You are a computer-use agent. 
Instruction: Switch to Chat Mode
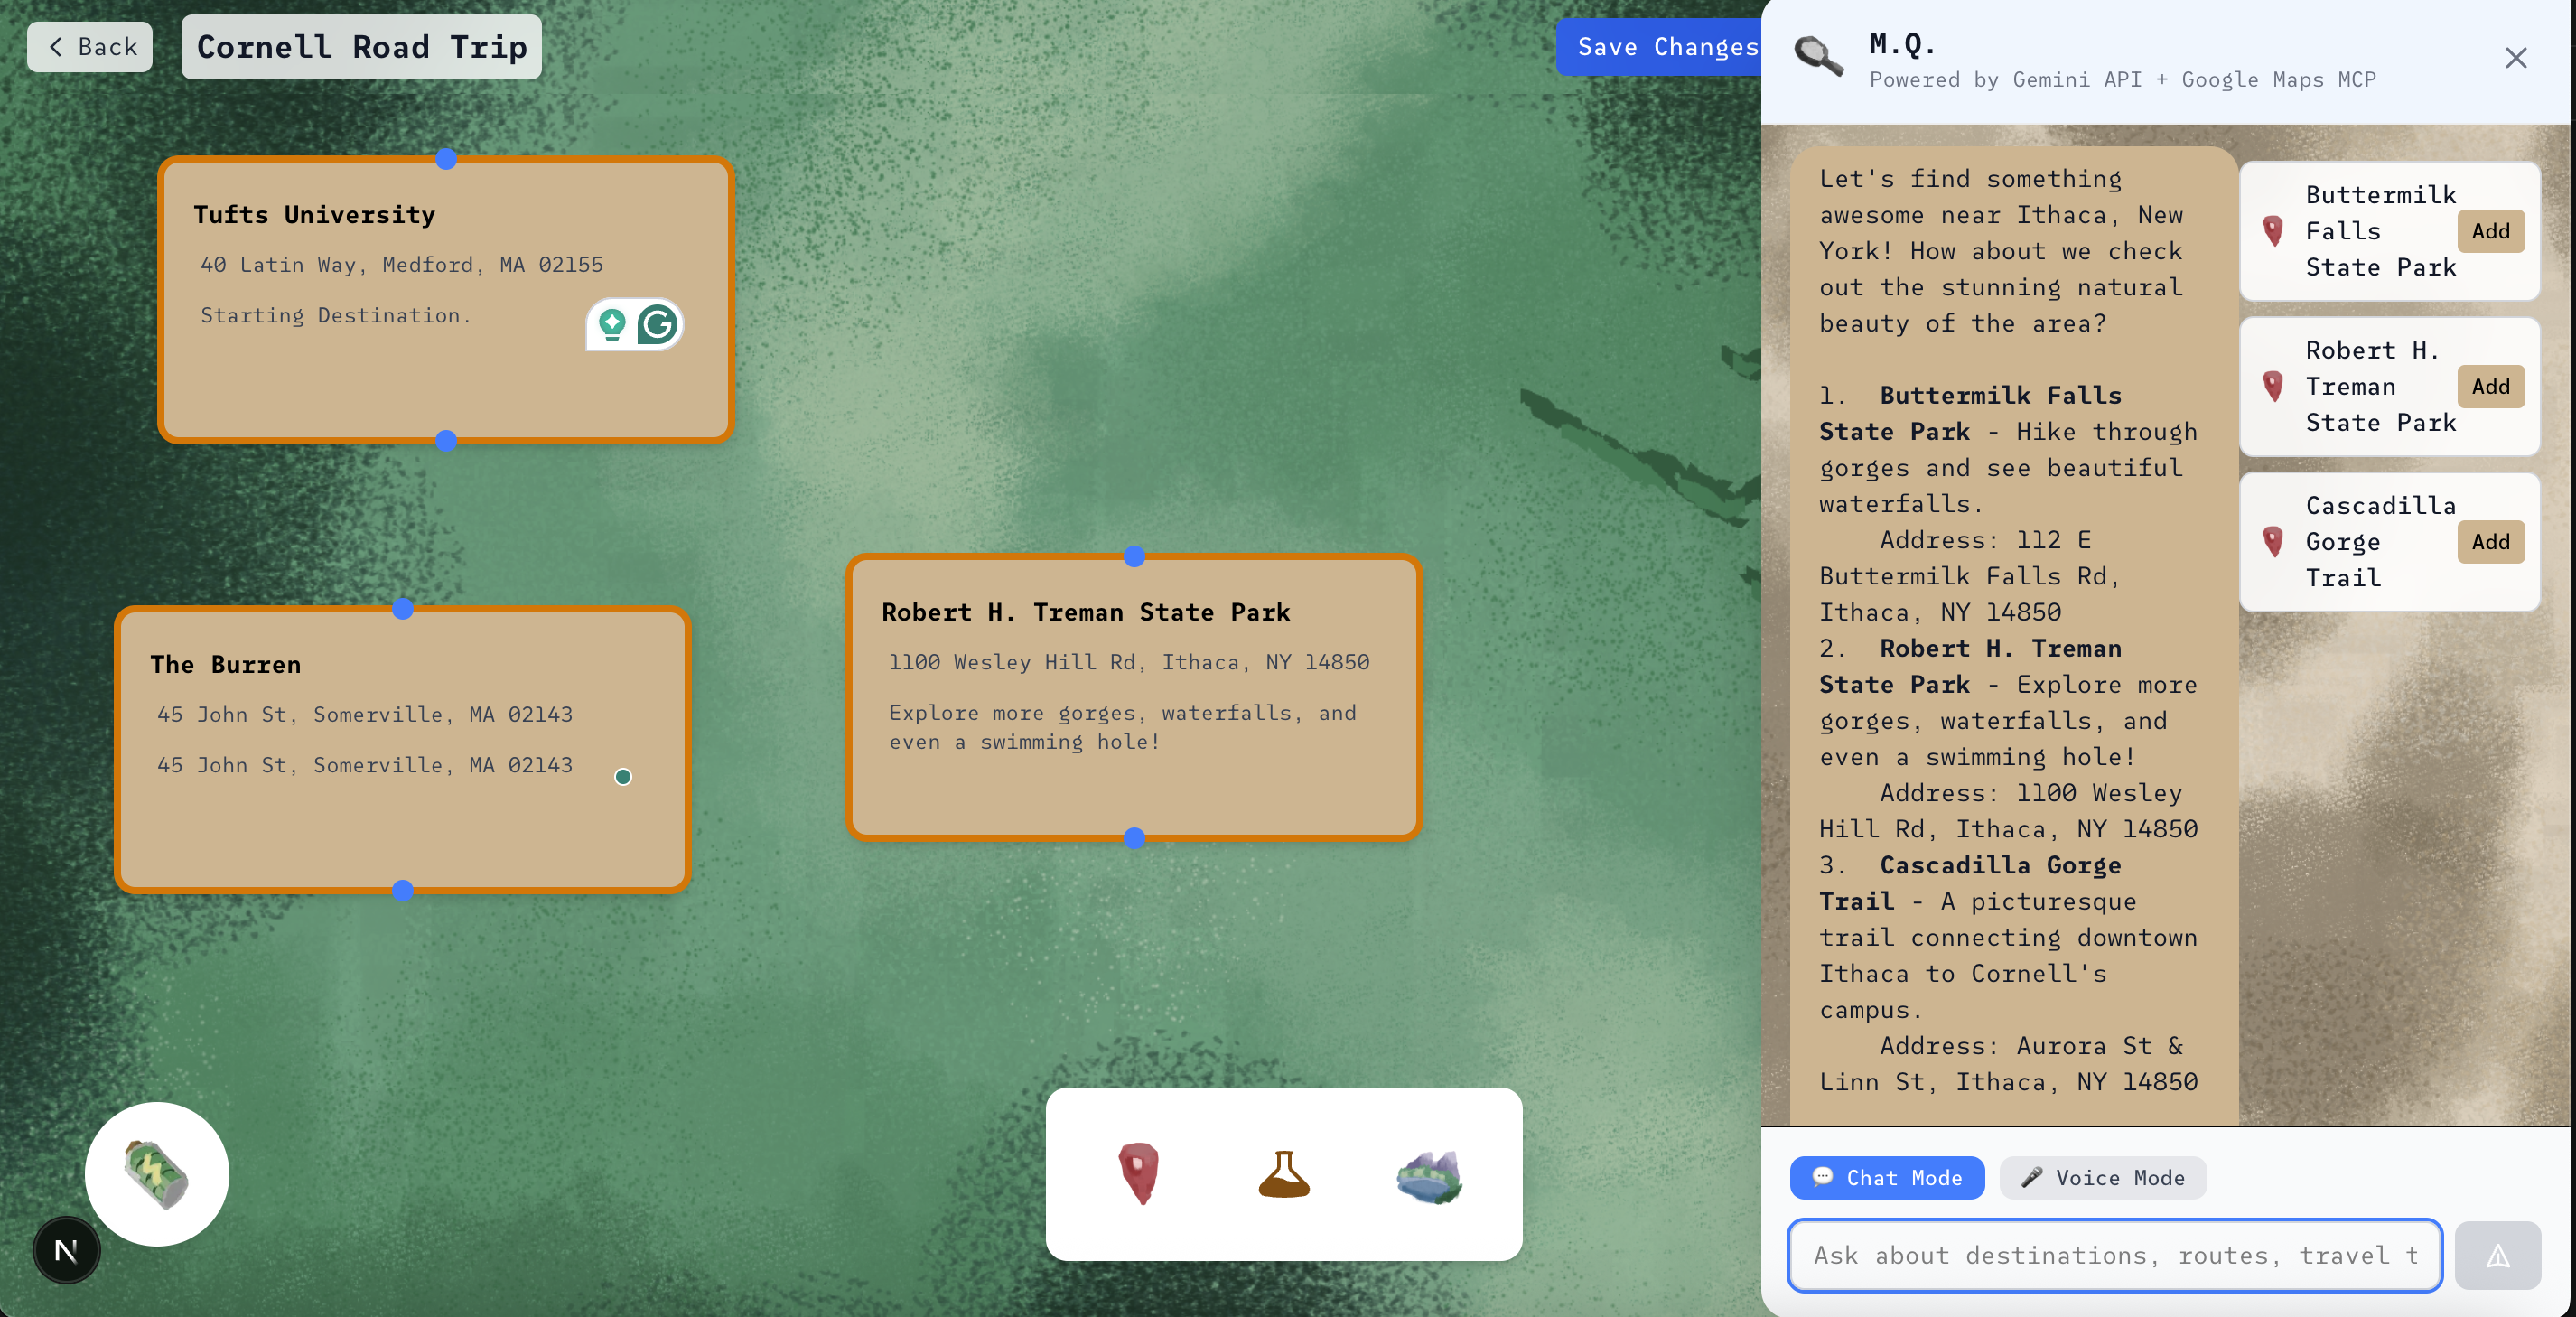[1886, 1178]
